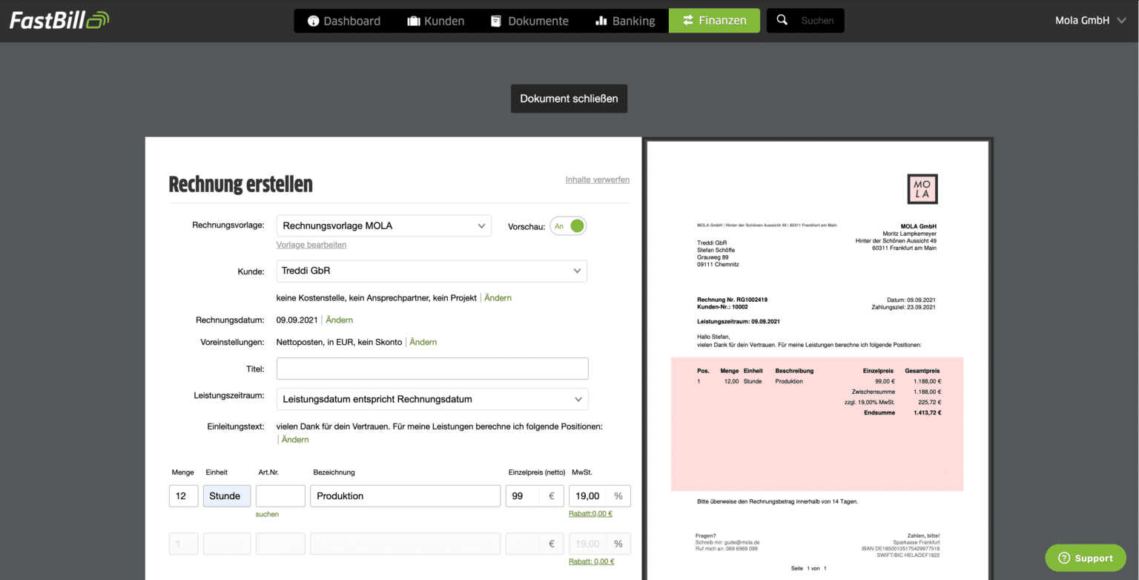This screenshot has height=580, width=1139.
Task: Select the Finanzen tab
Action: pos(714,21)
